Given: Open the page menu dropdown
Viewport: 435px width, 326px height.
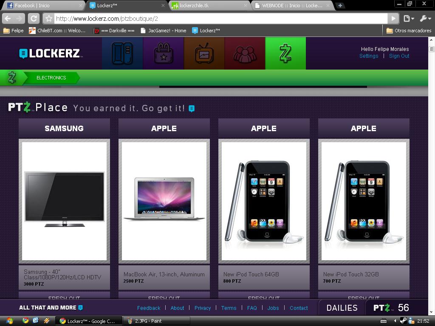Looking at the screenshot, I should (409, 18).
